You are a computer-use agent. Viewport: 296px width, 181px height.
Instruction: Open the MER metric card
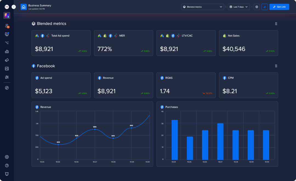123,43
